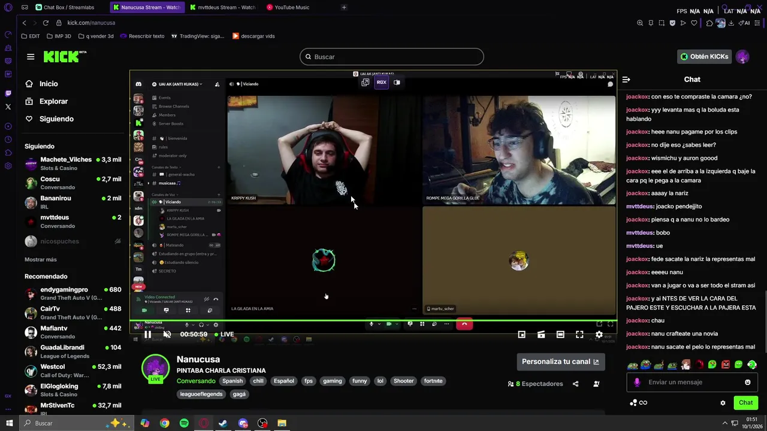Open the user profile avatar menu
Screen dimensions: 767x431
[x=742, y=57]
